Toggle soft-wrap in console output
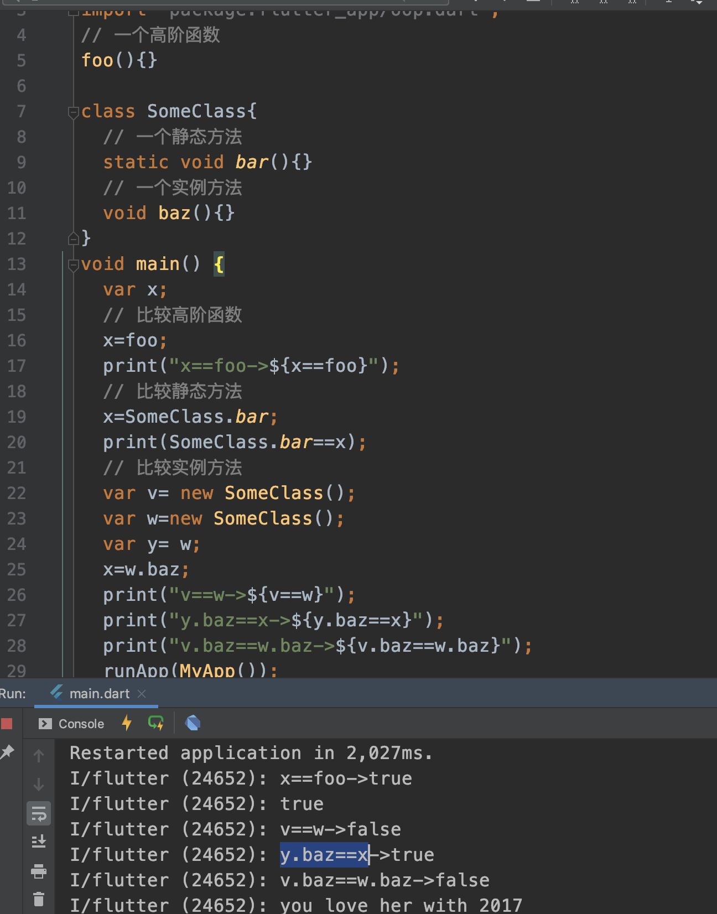This screenshot has height=914, width=717. (39, 813)
